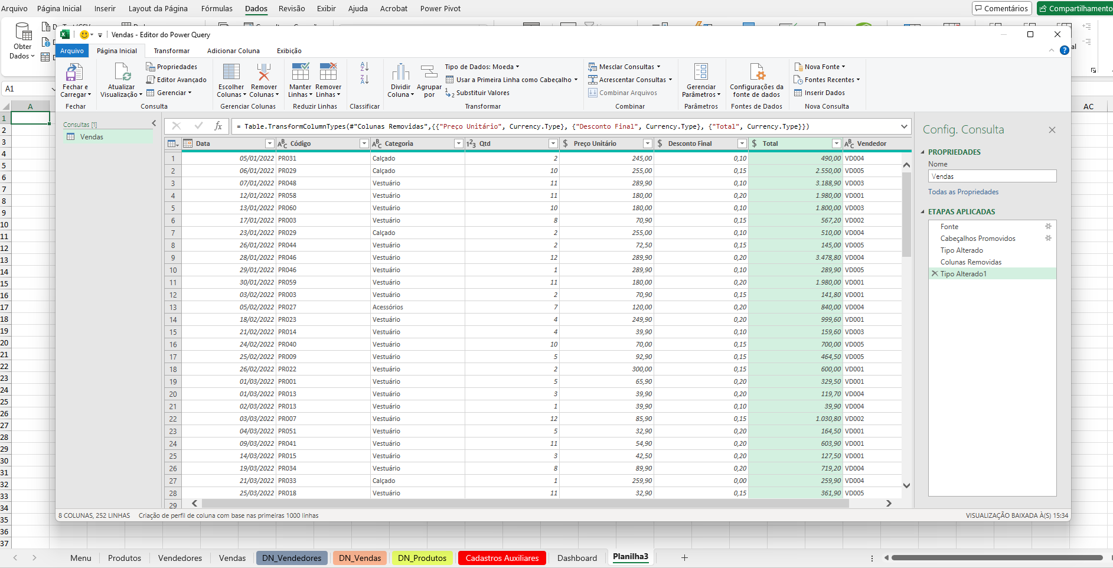Select the Dashboard worksheet tab

pyautogui.click(x=577, y=558)
